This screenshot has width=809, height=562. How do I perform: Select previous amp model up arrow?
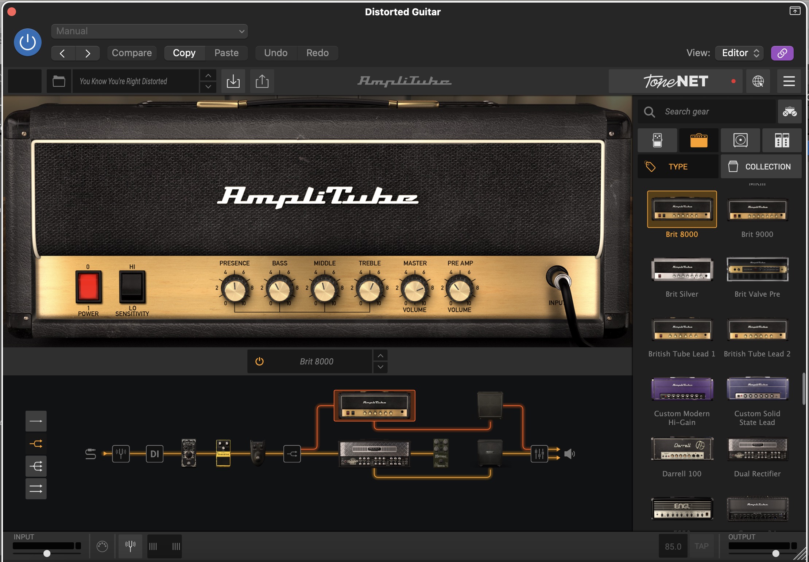[380, 356]
